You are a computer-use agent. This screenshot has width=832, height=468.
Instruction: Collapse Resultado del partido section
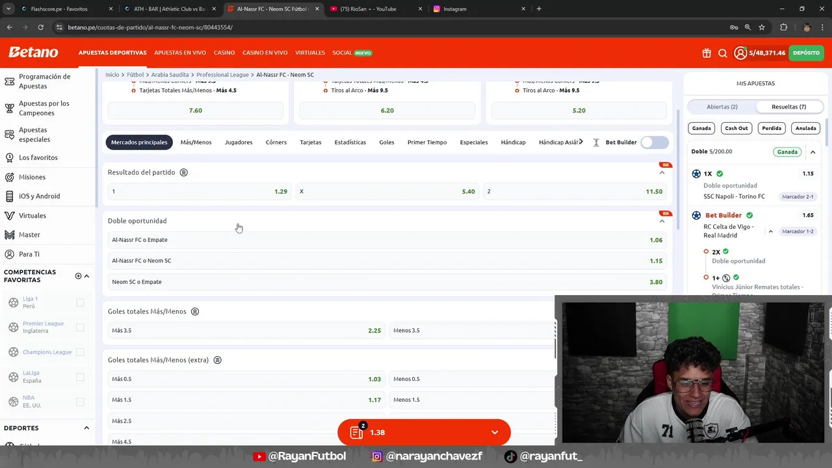click(662, 172)
